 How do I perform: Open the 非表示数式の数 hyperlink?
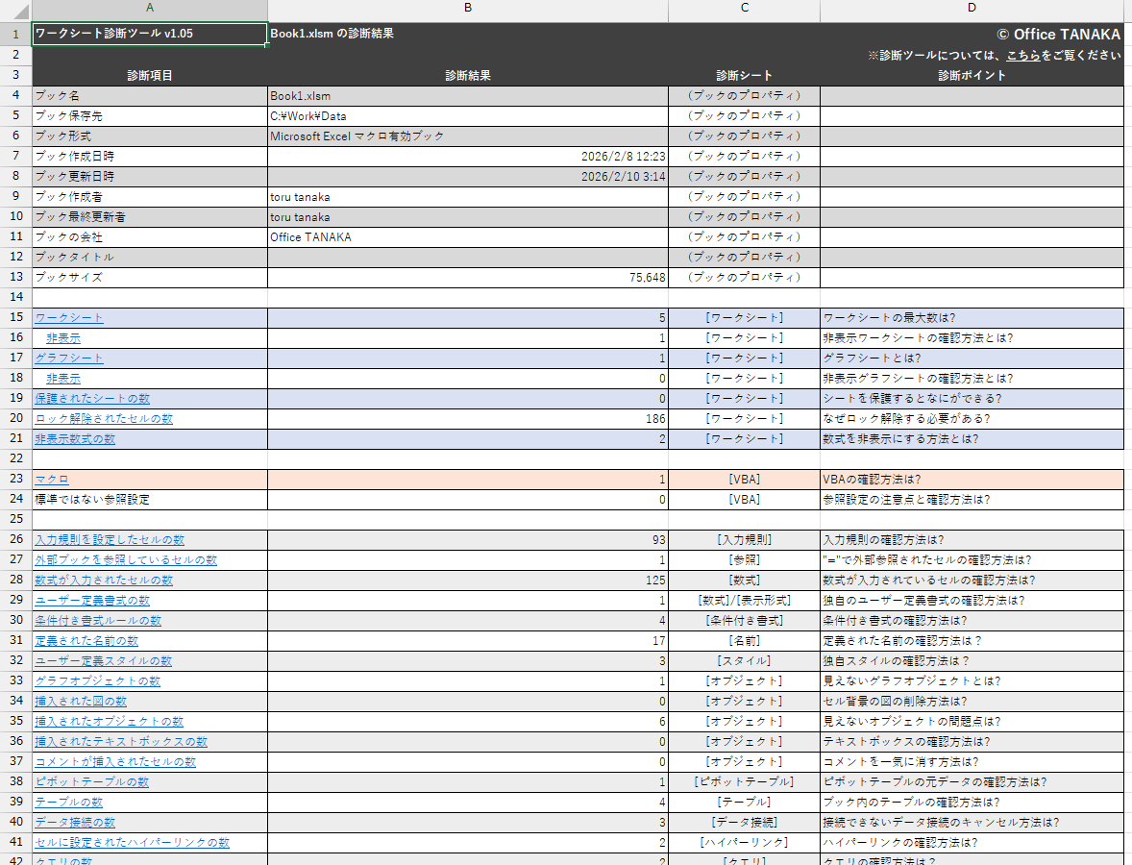pyautogui.click(x=74, y=438)
